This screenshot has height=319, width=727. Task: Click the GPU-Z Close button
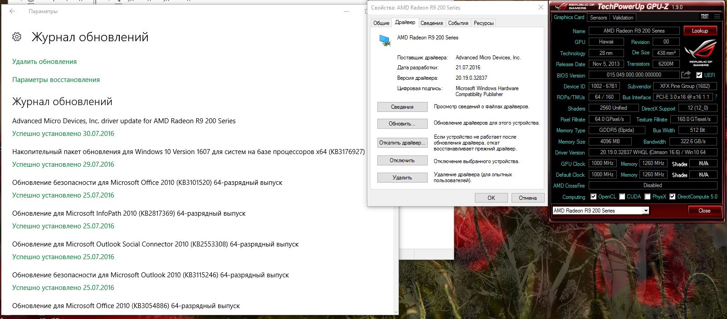coord(704,211)
